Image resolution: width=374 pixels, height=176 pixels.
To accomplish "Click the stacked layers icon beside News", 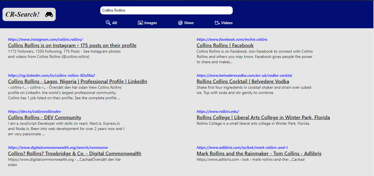I will pyautogui.click(x=180, y=23).
